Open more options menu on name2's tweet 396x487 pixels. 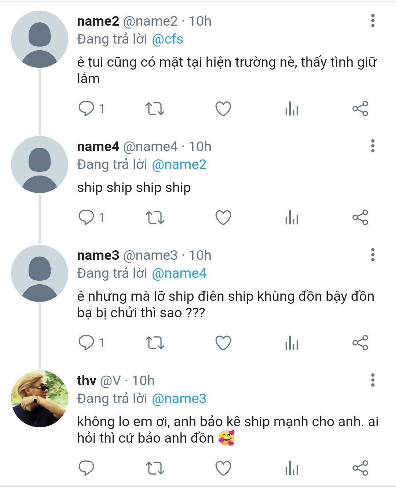pos(373,21)
